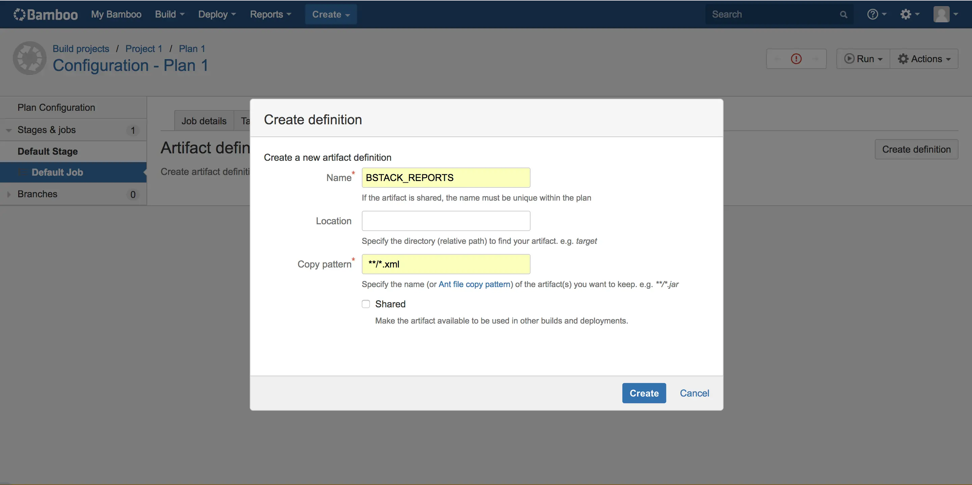Viewport: 972px width, 485px height.
Task: Open the Actions gear dropdown
Action: pyautogui.click(x=924, y=59)
